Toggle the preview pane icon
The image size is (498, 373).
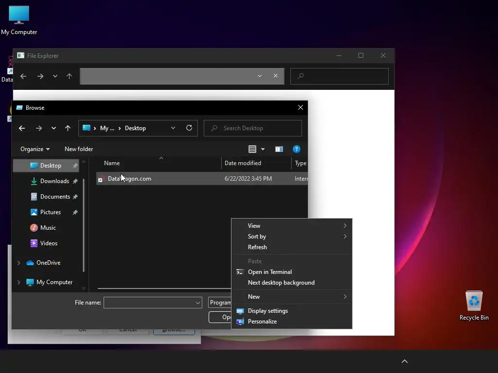click(x=279, y=149)
